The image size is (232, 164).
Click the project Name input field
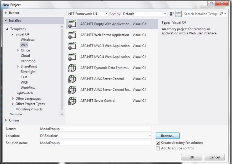(95, 129)
